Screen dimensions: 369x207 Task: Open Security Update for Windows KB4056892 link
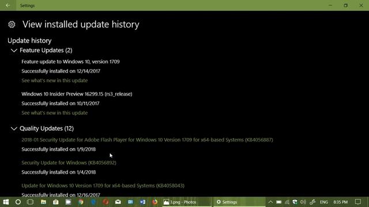coord(69,163)
